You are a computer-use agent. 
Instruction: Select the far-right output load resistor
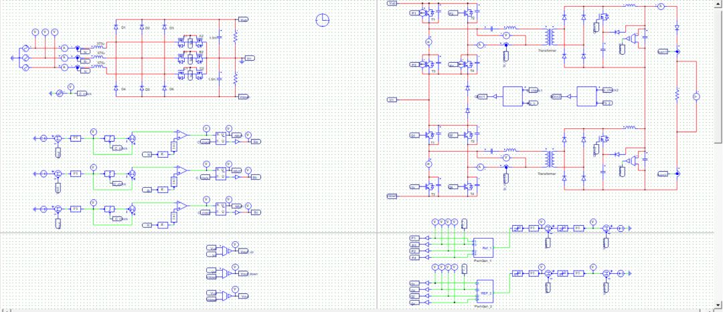(x=677, y=94)
